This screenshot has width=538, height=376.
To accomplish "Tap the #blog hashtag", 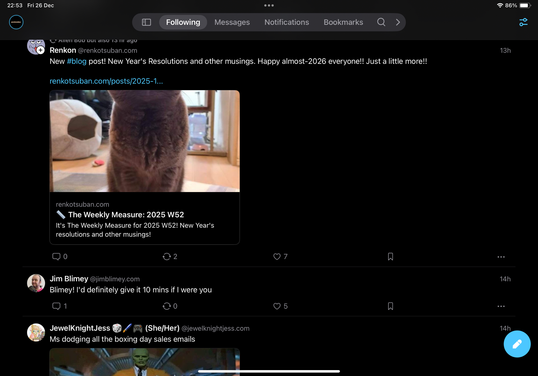I will [x=76, y=61].
